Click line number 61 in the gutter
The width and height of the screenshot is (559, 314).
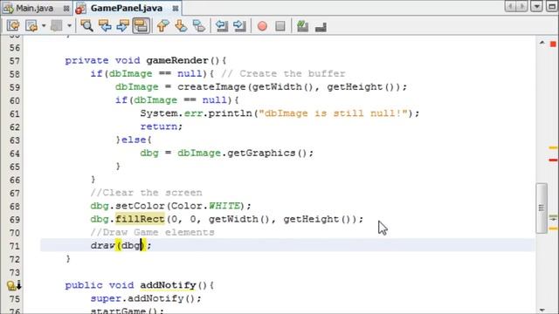[14, 114]
